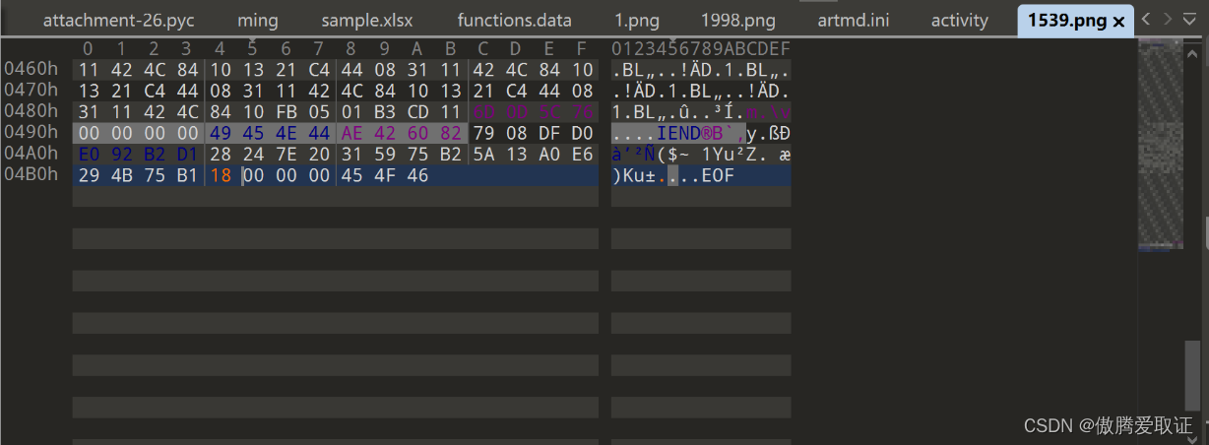1209x445 pixels.
Task: Click column header C in hex ruler
Action: tap(483, 49)
